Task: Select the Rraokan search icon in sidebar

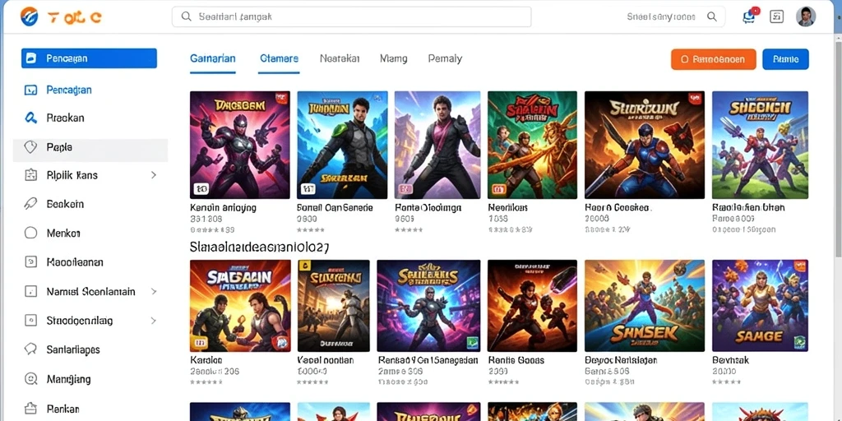Action: coord(30,118)
